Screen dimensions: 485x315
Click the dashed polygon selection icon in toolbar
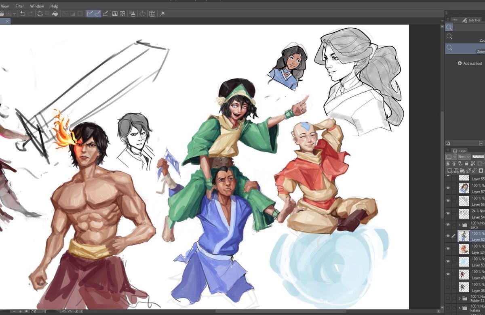click(142, 13)
